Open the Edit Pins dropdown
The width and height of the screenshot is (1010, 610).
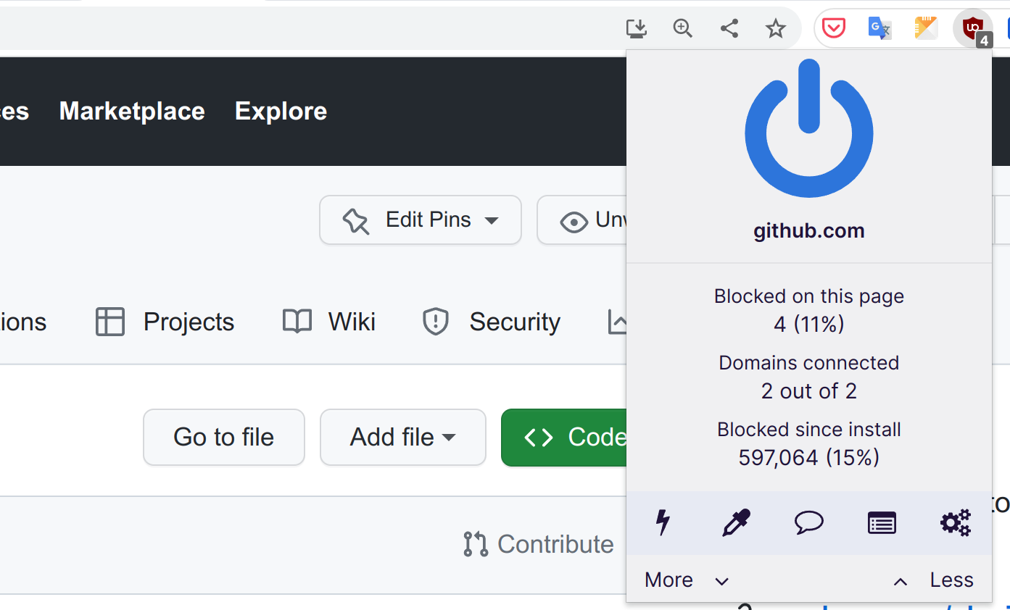[x=421, y=220]
